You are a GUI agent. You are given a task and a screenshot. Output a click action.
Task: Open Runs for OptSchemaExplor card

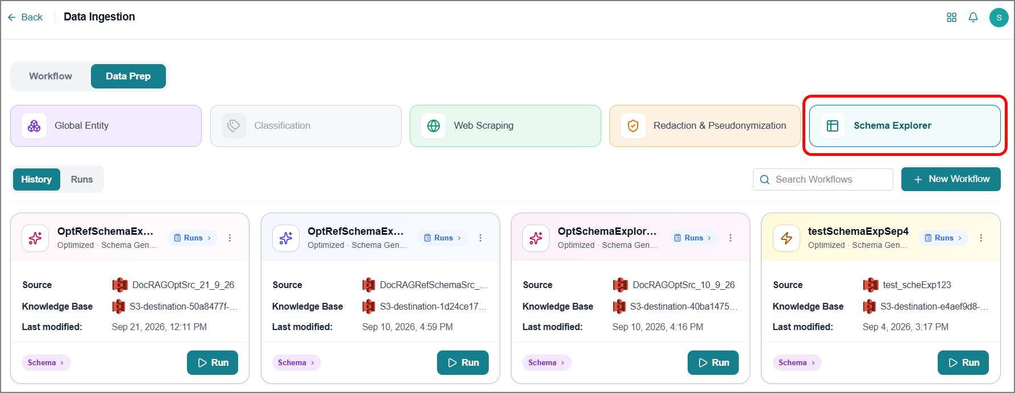[693, 238]
